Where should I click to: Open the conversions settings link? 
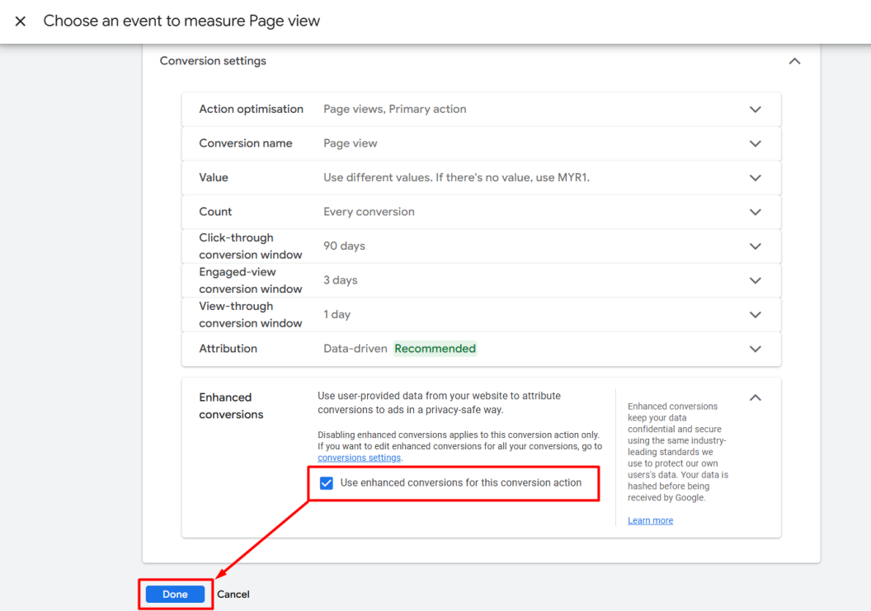pyautogui.click(x=359, y=458)
